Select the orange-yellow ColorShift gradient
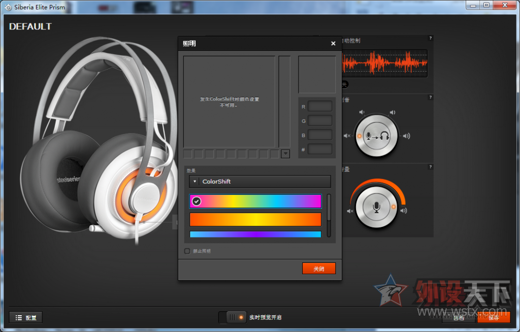The height and width of the screenshot is (332, 520). [x=255, y=220]
